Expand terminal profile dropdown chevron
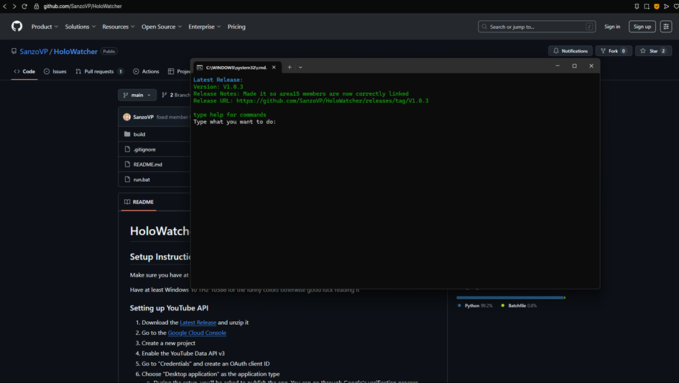Screen dimensions: 679x383 pyautogui.click(x=300, y=67)
